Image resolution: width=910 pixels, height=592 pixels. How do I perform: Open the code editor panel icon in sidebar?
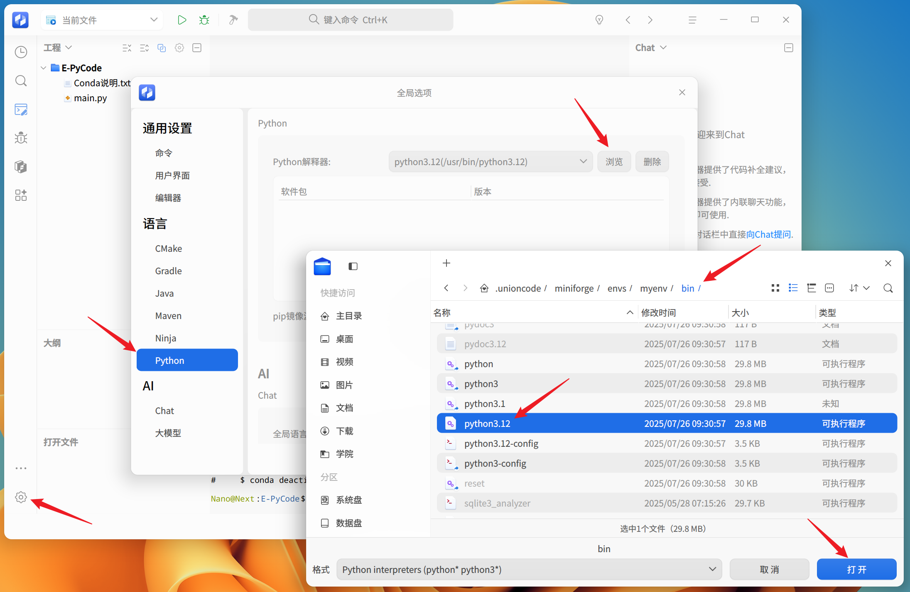point(21,110)
